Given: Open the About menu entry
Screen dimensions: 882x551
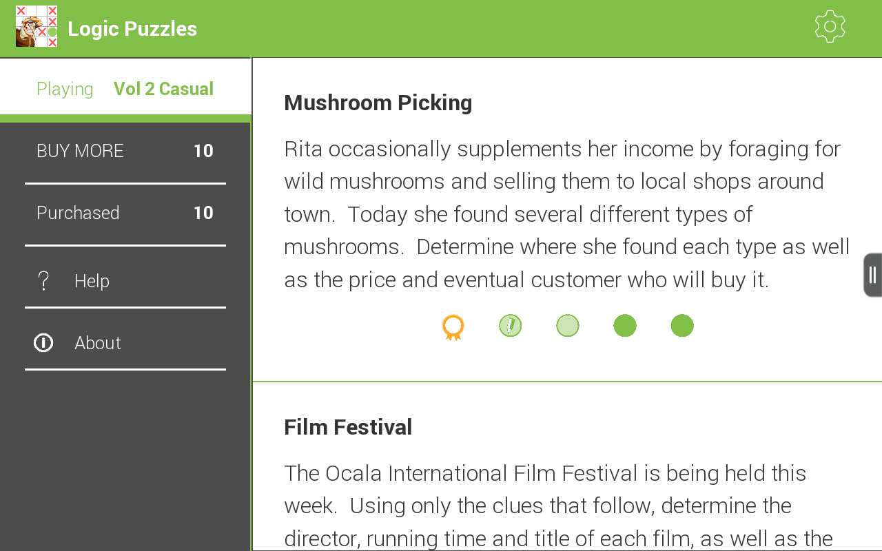Looking at the screenshot, I should coord(98,343).
